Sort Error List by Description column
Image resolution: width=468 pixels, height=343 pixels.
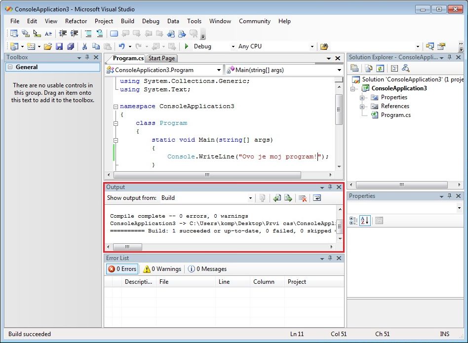tap(139, 282)
